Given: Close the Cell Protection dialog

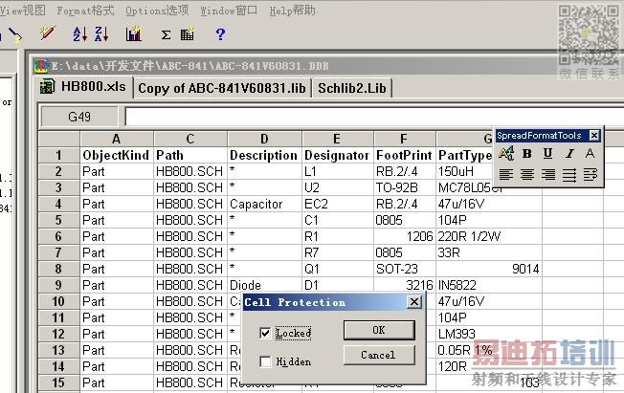Looking at the screenshot, I should click(x=414, y=302).
